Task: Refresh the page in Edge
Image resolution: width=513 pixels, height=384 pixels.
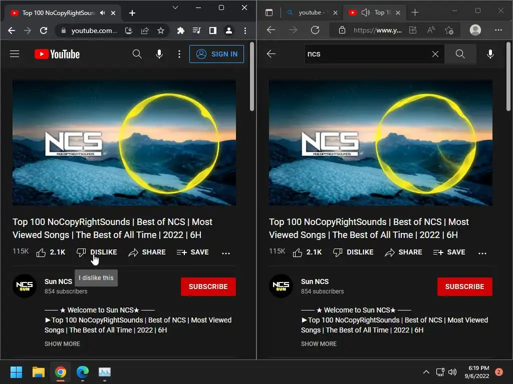Action: click(x=315, y=30)
